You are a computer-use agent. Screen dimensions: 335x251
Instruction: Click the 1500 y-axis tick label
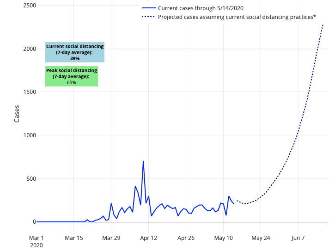(x=30, y=92)
